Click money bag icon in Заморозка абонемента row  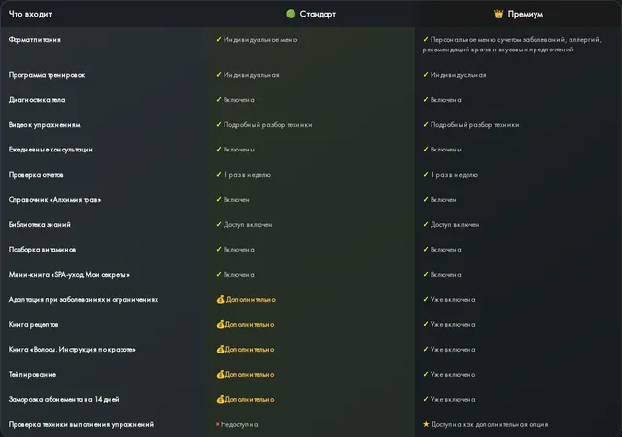221,399
